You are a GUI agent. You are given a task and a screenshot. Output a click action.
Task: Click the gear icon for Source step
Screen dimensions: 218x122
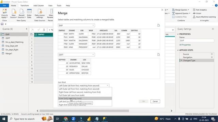coord(212,54)
